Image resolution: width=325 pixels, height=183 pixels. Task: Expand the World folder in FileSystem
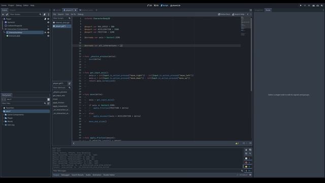(4, 121)
